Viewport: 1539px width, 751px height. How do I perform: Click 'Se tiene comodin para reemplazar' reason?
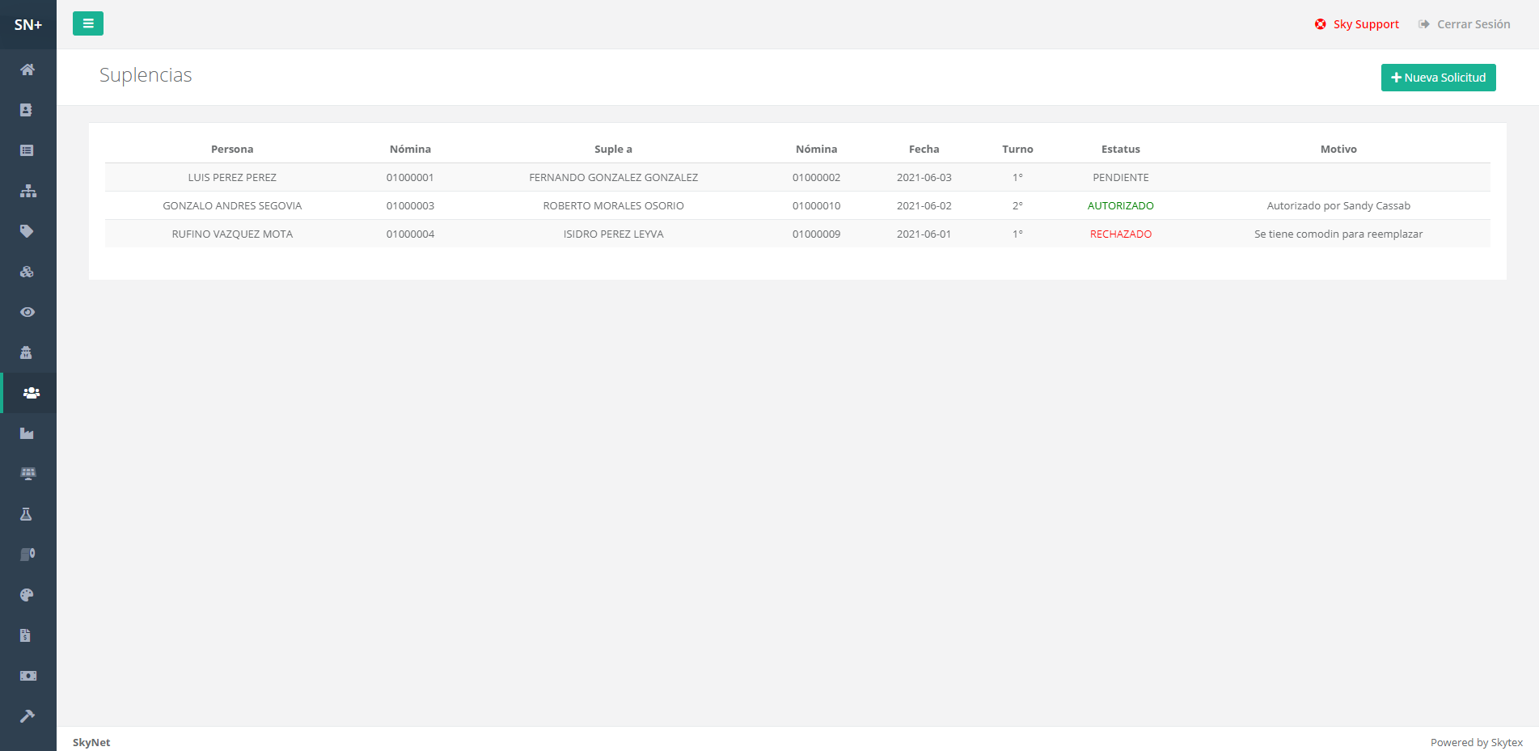[x=1338, y=234]
